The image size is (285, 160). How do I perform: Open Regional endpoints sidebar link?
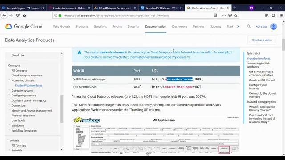pos(23,116)
